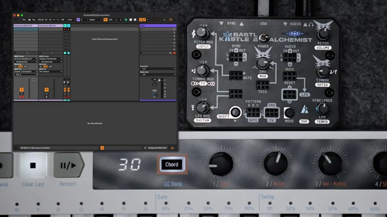This screenshot has width=387, height=217.
Task: Open All Channels dropdown on Alchemist MIDI OUT
Action: pyautogui.click(x=25, y=61)
